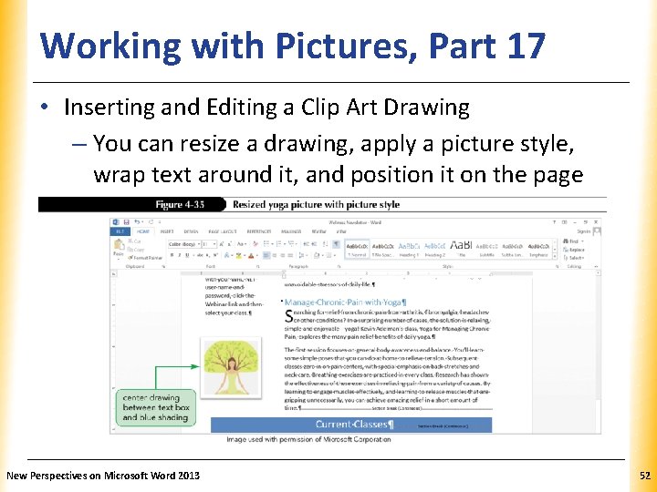Pick the Font Color button

(x=251, y=255)
